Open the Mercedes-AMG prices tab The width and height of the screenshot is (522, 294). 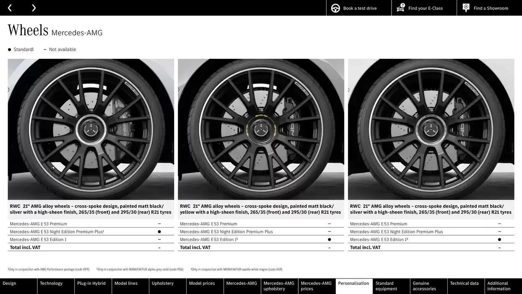click(x=317, y=286)
